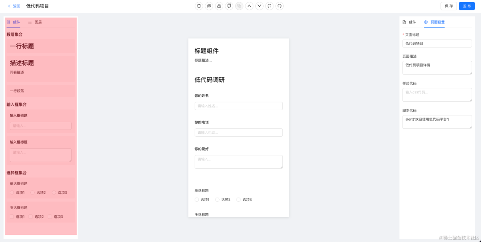Select radio 选项2 under canvas 单选标题
481x242 pixels.
tap(217, 199)
